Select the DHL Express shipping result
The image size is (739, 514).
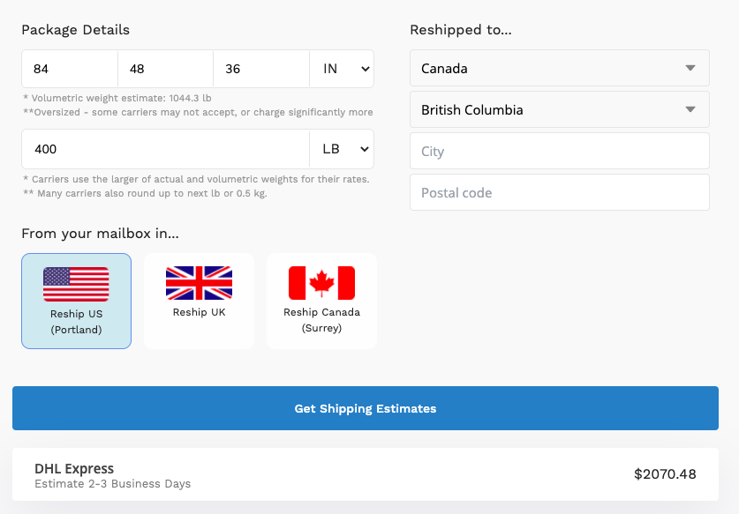tap(366, 474)
